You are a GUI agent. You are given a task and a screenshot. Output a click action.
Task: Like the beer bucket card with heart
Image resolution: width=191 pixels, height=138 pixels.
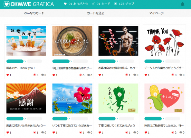click(8, 75)
